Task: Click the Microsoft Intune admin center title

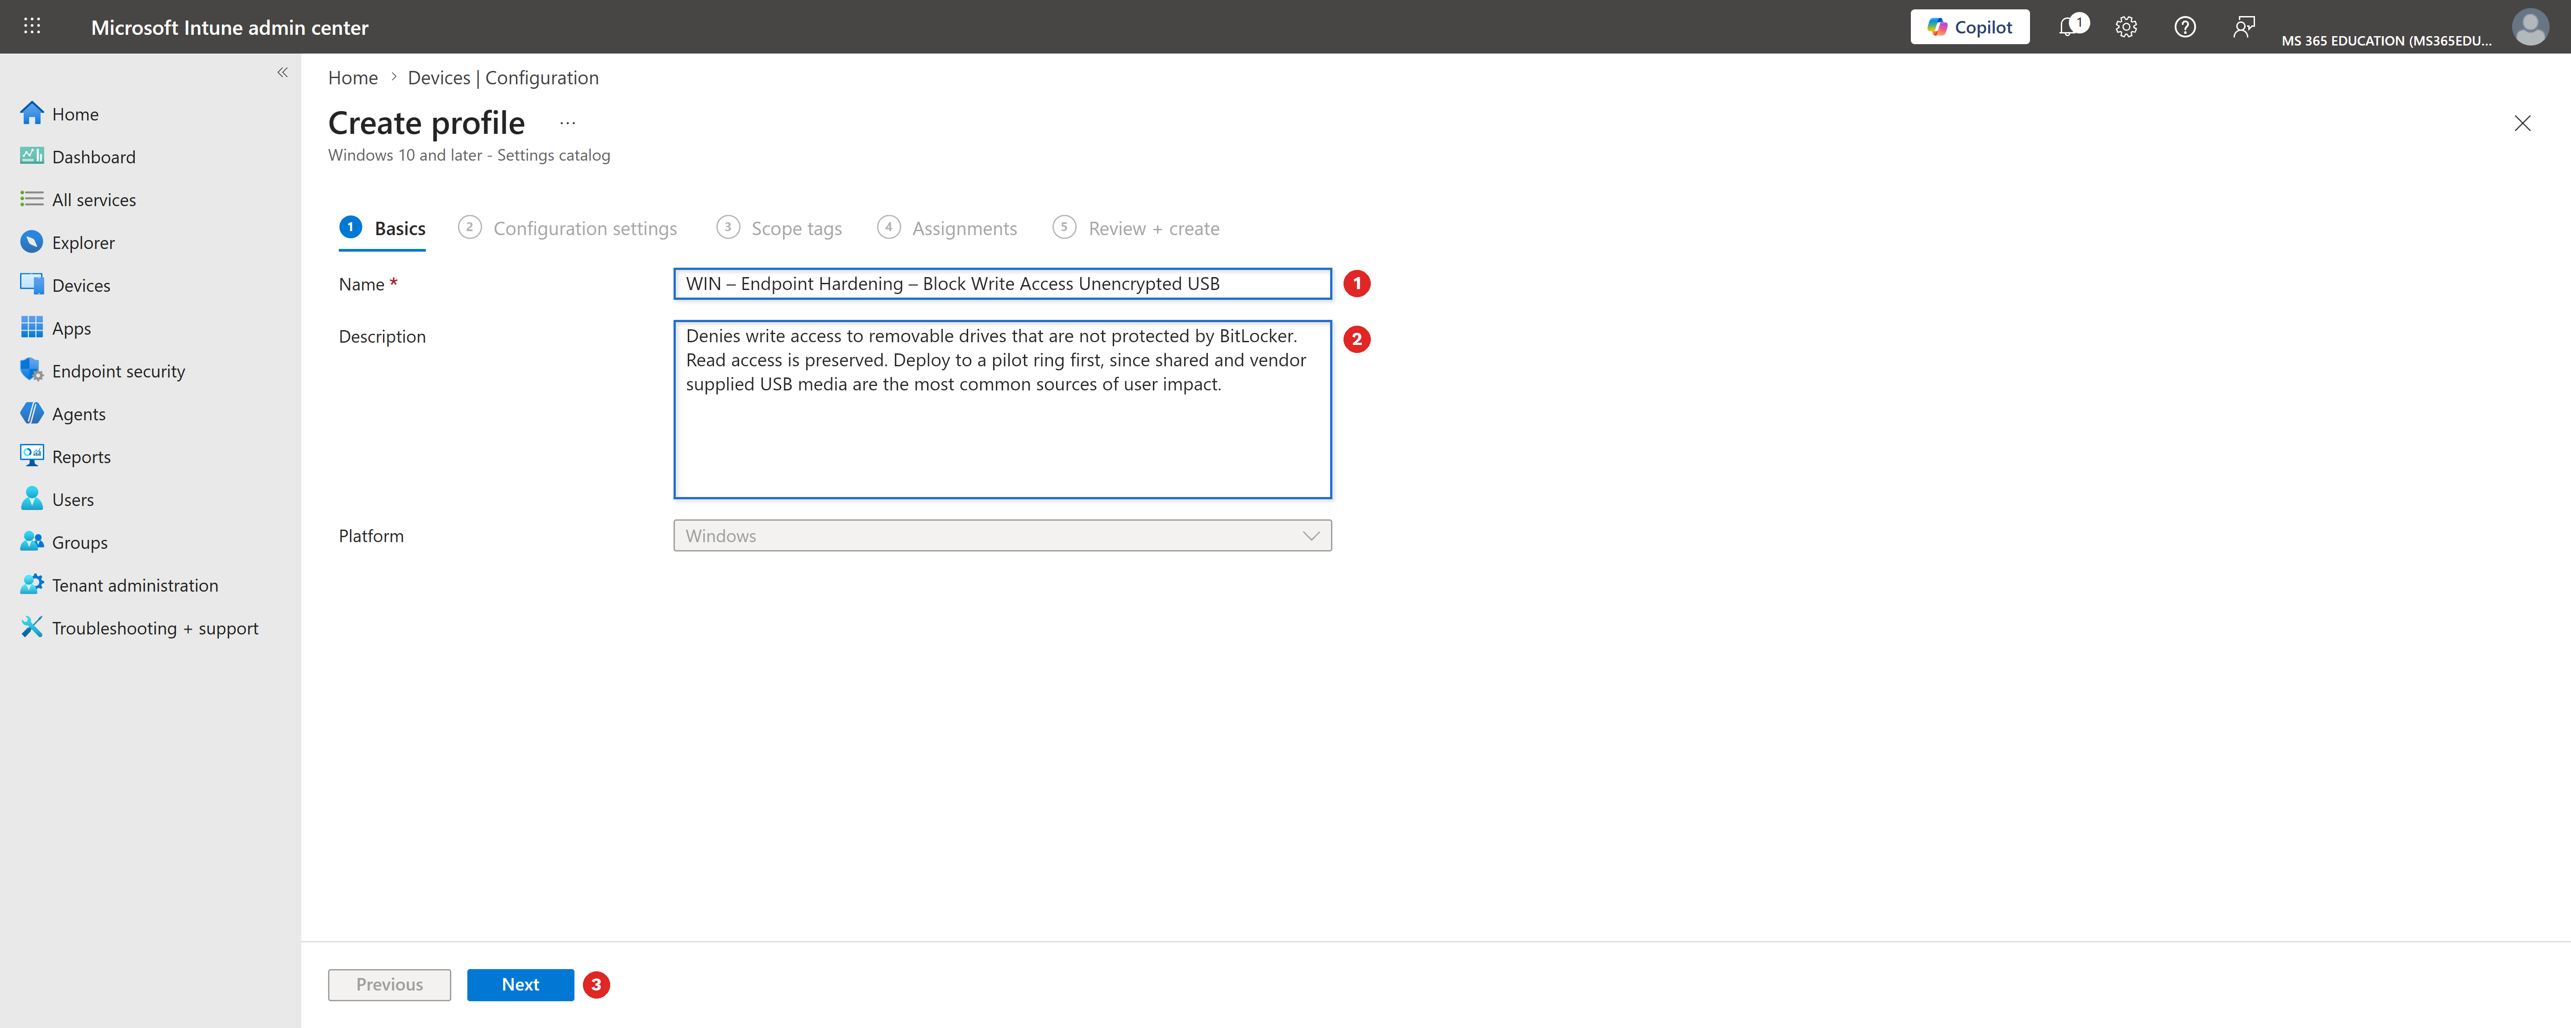Action: 229,28
